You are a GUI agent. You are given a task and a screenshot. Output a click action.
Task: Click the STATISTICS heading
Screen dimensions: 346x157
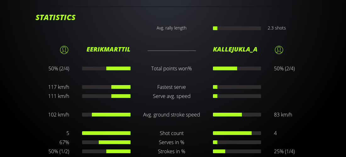[x=56, y=18]
